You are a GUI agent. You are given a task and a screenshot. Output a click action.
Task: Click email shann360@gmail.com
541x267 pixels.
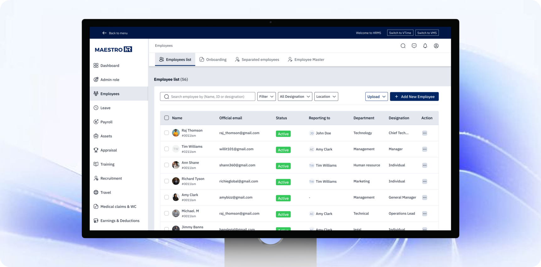pyautogui.click(x=237, y=165)
